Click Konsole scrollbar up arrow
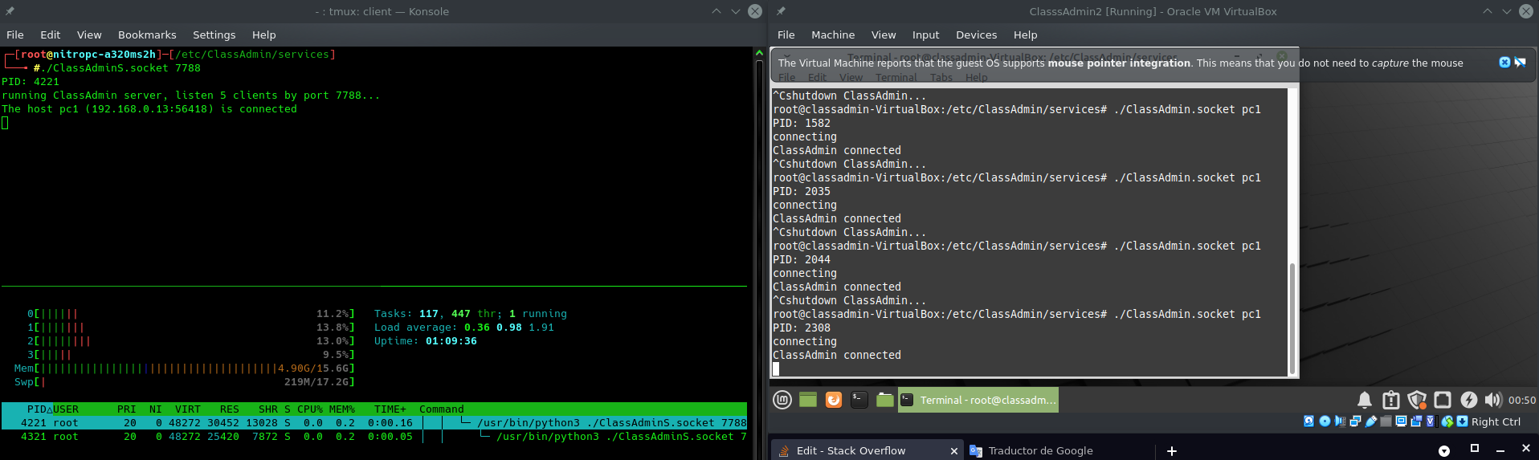Viewport: 1539px width, 460px height. (x=759, y=52)
